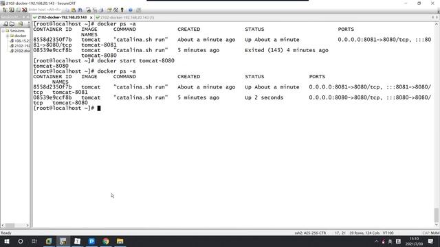
Task: Click the Session Manager horizontal scrollbar thumb
Action: tap(10, 225)
